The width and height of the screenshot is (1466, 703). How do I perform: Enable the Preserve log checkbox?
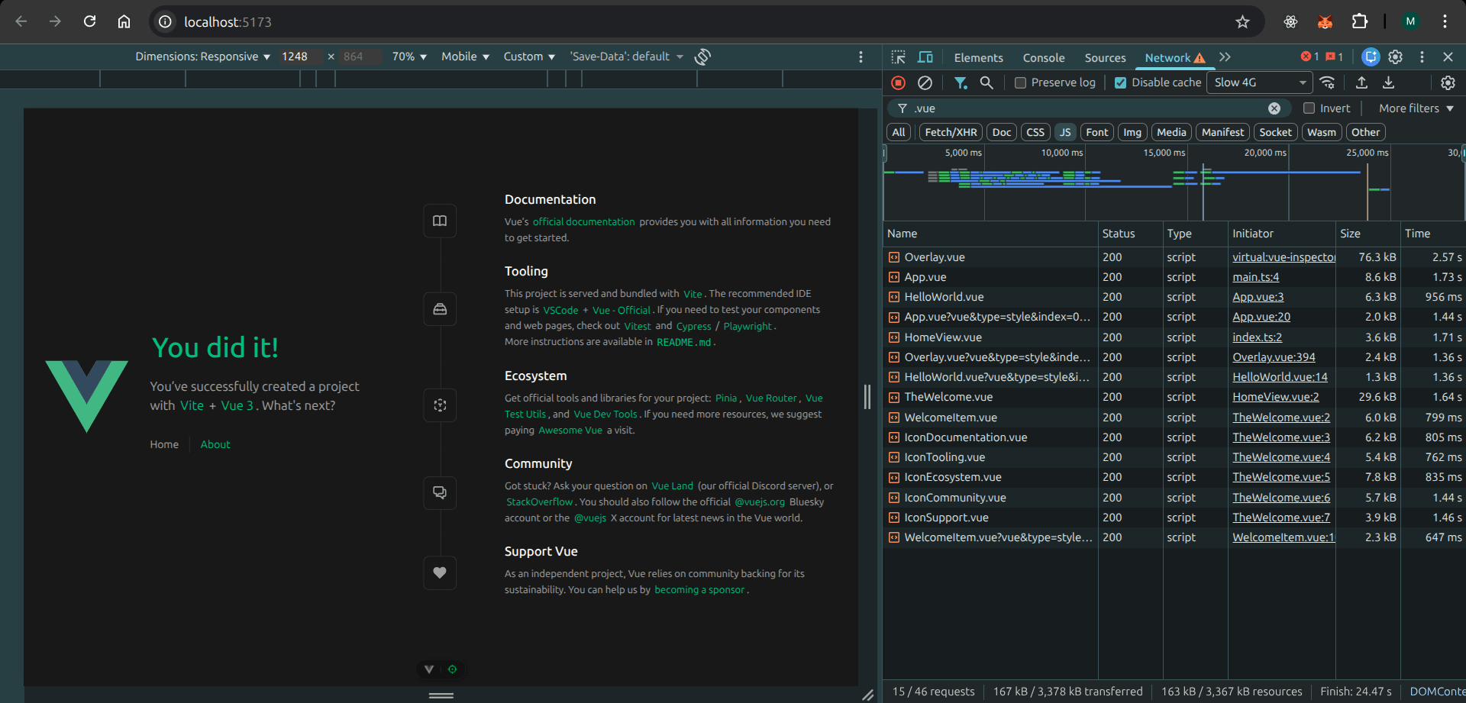tap(1020, 82)
